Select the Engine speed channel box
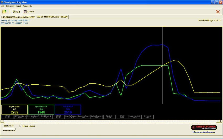The height and width of the screenshot is (139, 223). pos(14,110)
